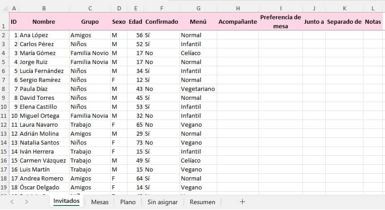Select the Invitados sheet tab

click(x=66, y=201)
